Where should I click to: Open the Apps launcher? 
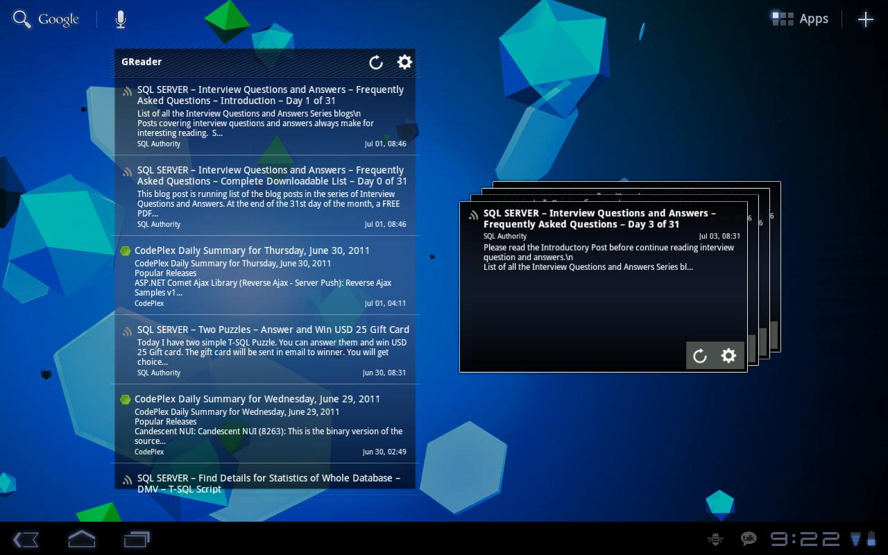(799, 19)
